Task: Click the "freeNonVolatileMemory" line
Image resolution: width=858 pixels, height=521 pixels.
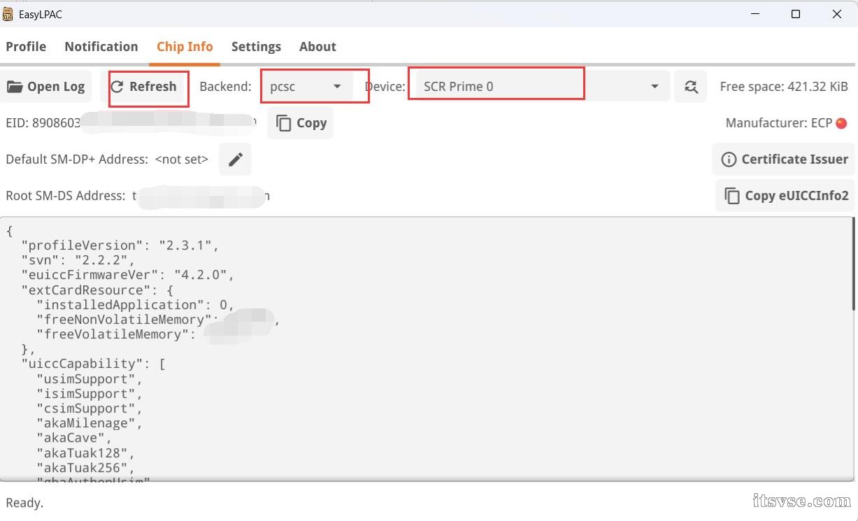Action: point(158,320)
